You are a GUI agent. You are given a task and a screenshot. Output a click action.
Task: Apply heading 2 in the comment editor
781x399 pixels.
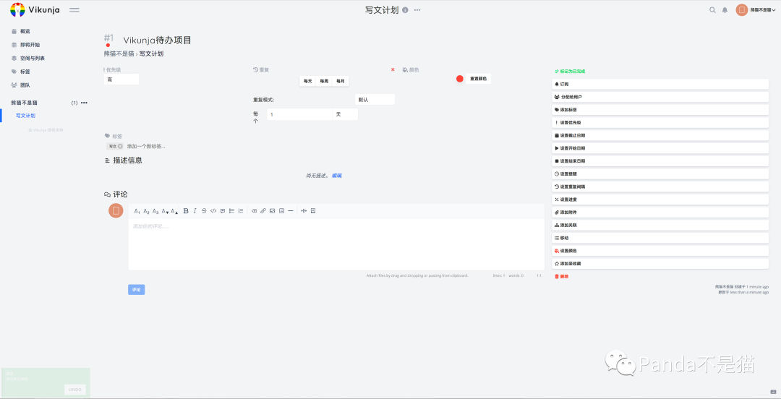pos(146,211)
